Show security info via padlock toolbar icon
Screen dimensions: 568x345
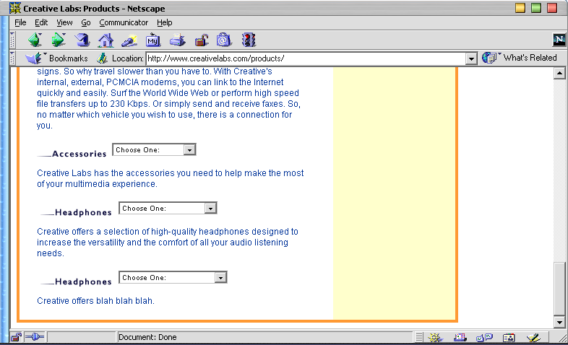pyautogui.click(x=202, y=40)
